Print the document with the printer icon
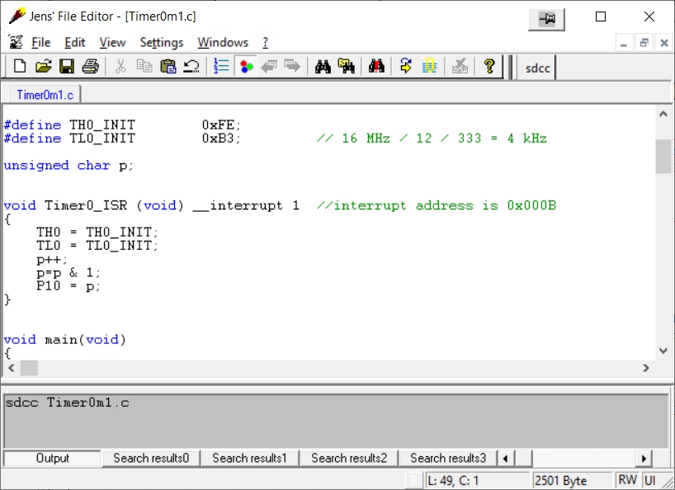Screen dimensions: 675x490 tap(90, 67)
